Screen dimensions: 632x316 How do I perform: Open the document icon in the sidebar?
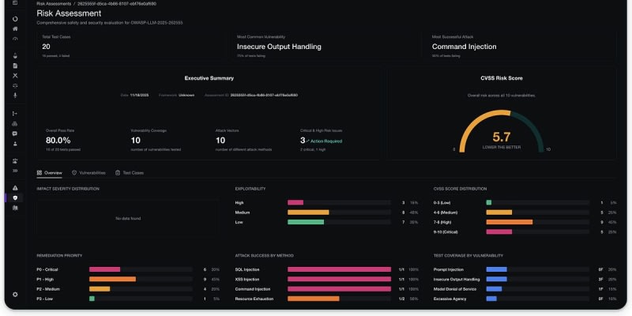(x=15, y=66)
